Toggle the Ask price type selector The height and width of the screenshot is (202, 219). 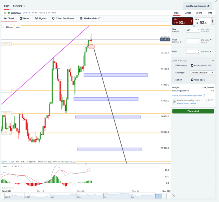18,27
